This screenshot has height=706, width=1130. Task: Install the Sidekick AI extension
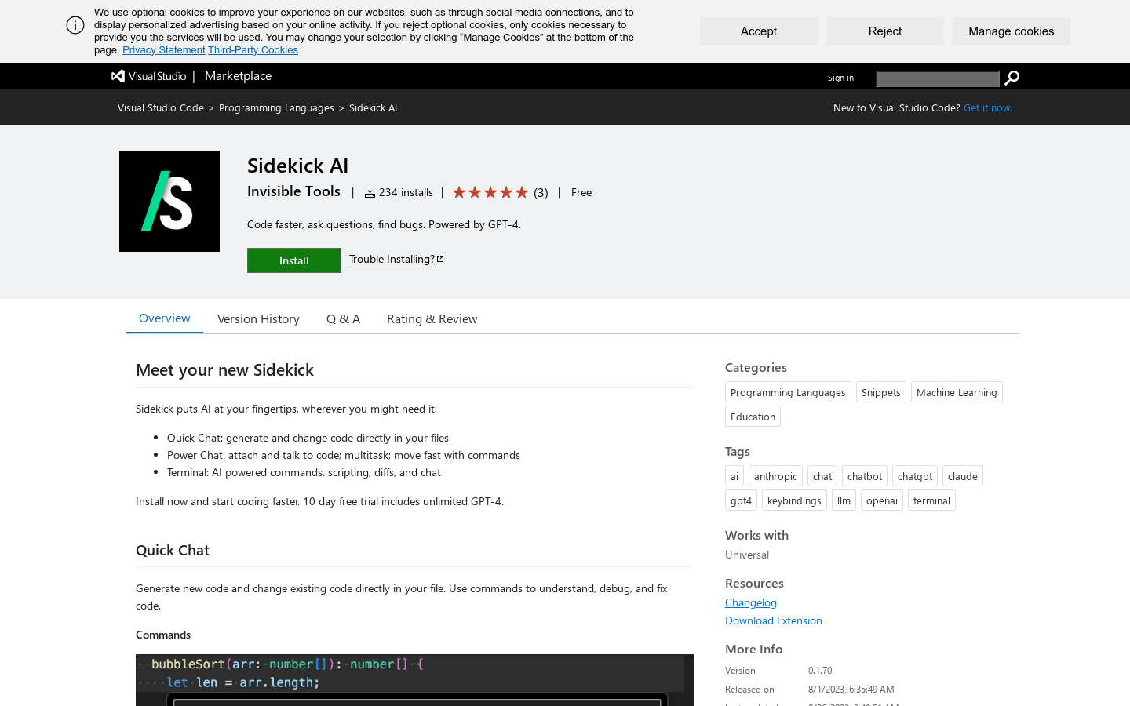click(294, 260)
